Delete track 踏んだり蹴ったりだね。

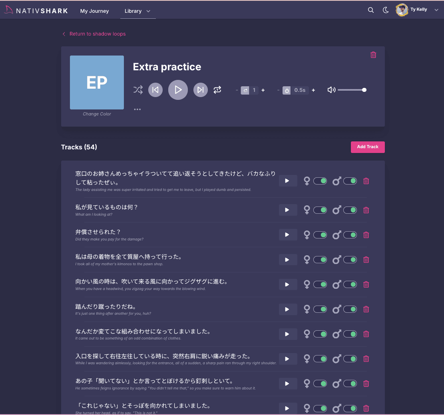[366, 309]
